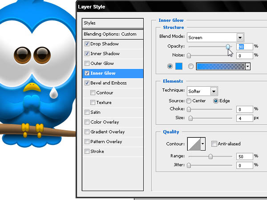Uncheck the Inner Shadow effect

point(87,54)
